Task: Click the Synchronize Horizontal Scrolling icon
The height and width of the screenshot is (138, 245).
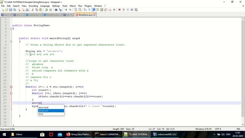Action: (x=80, y=10)
